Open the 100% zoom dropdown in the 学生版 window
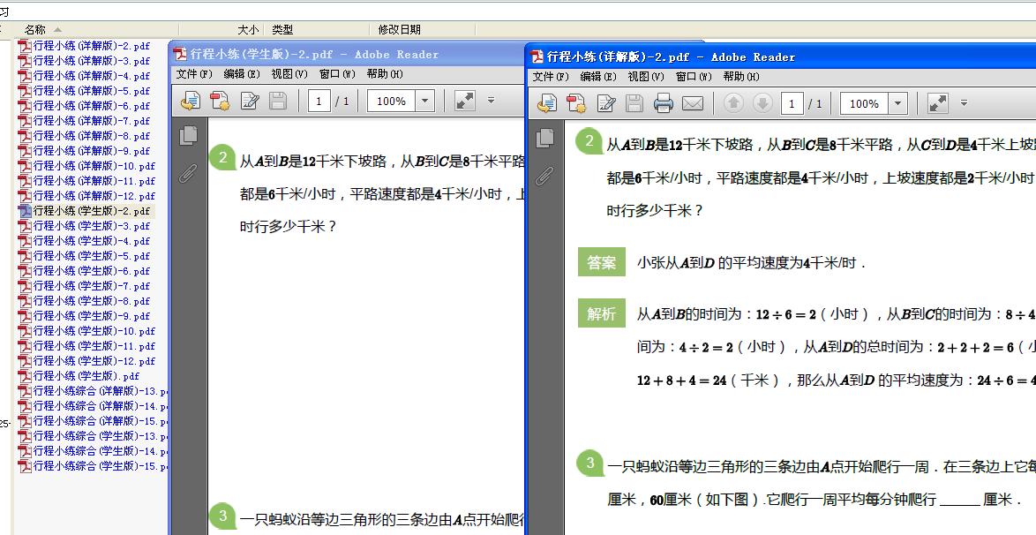This screenshot has height=535, width=1036. [425, 101]
